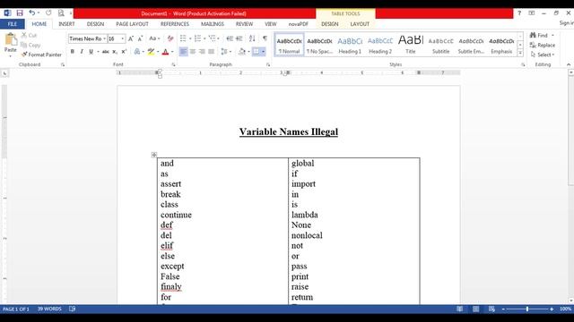Viewport: 574px width, 322px height.
Task: Switch to the INSERT tab
Action: click(66, 24)
